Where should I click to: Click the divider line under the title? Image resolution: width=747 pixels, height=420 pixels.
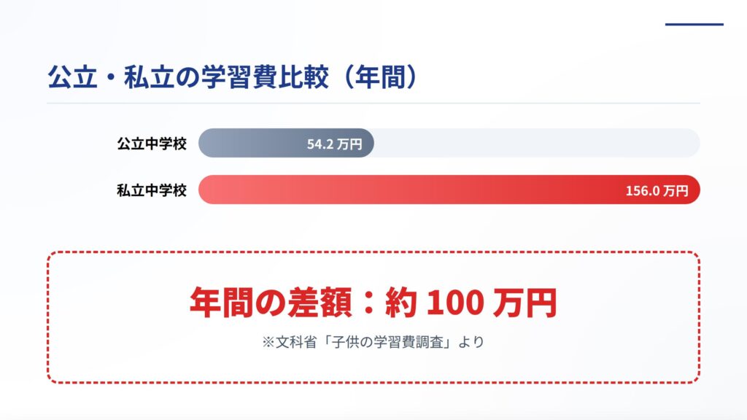coord(373,104)
